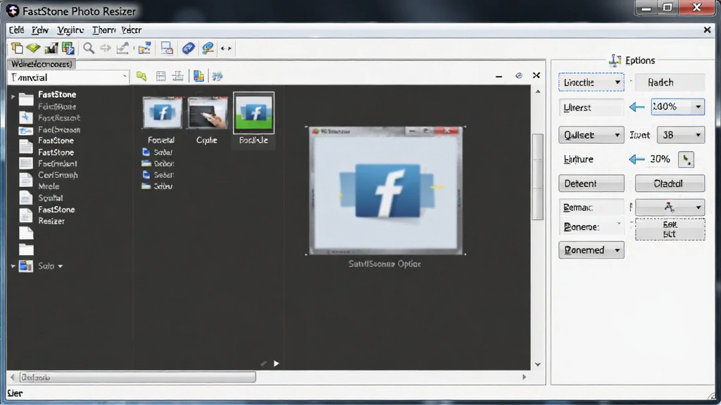This screenshot has width=721, height=405.
Task: Click the grid view icon in browser bar
Action: click(161, 76)
